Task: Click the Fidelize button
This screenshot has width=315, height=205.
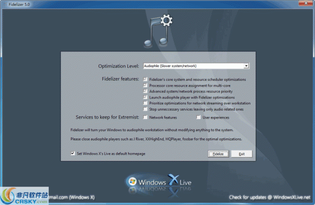Action: 218,154
